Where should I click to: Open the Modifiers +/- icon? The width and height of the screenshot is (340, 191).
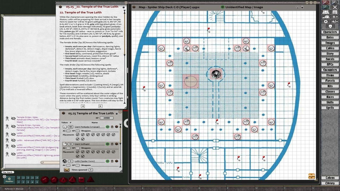click(335, 21)
